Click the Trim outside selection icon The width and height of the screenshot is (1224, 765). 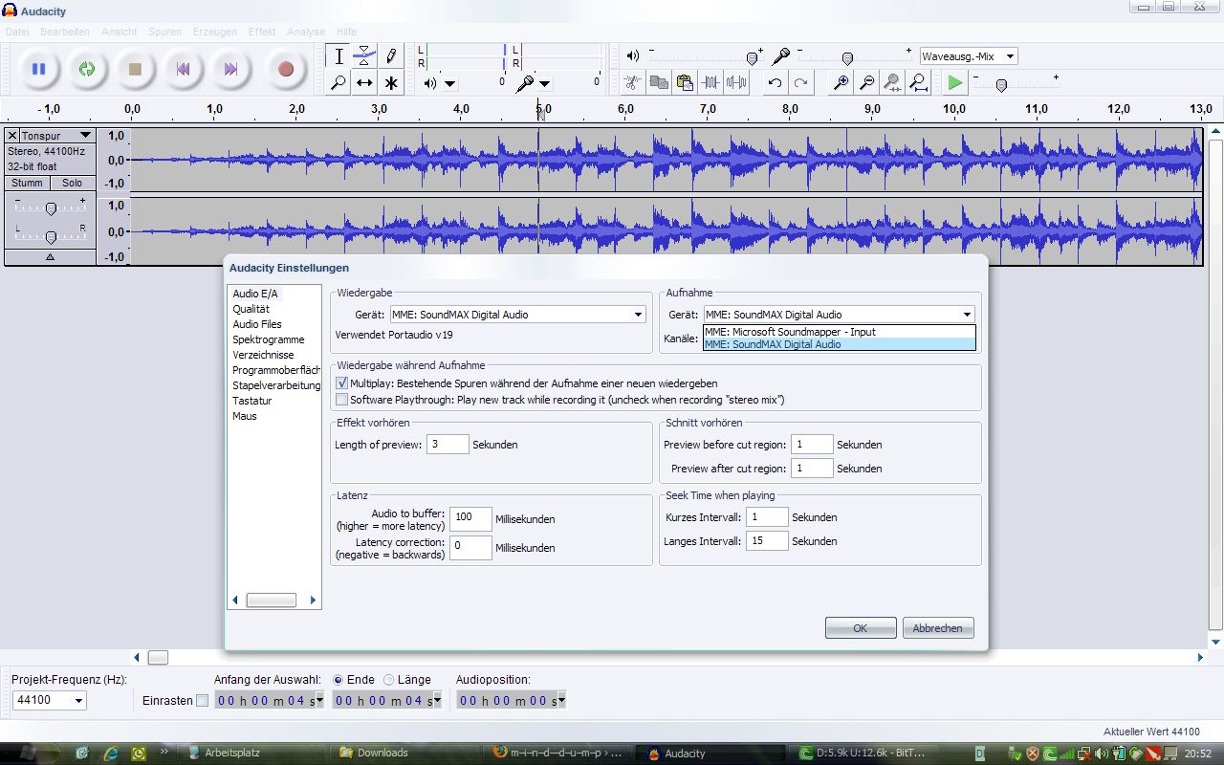[x=710, y=83]
